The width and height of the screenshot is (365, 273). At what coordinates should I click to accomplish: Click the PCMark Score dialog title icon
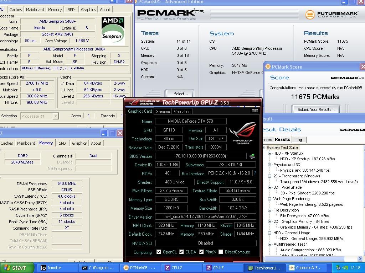pyautogui.click(x=268, y=66)
